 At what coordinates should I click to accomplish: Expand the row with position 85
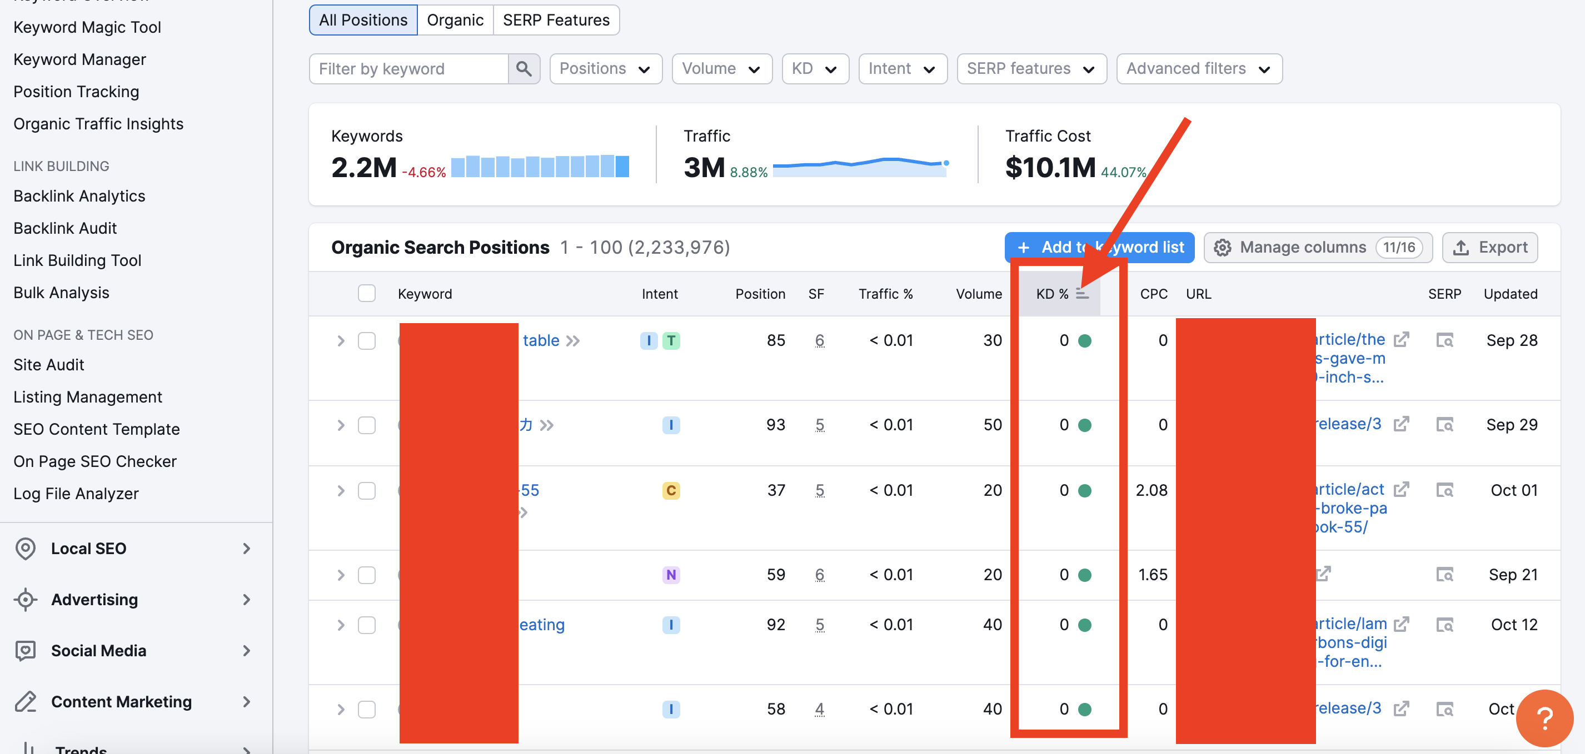(x=340, y=340)
